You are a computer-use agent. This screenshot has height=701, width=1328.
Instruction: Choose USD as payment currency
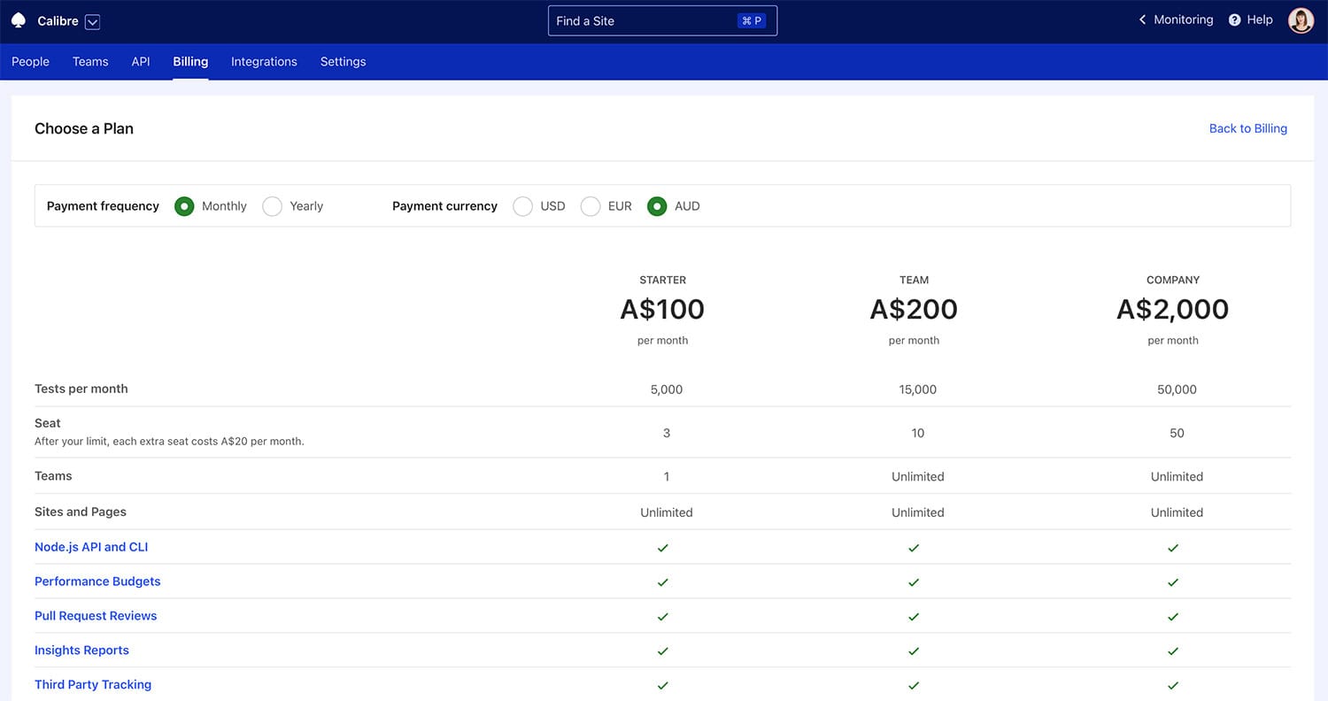tap(523, 206)
